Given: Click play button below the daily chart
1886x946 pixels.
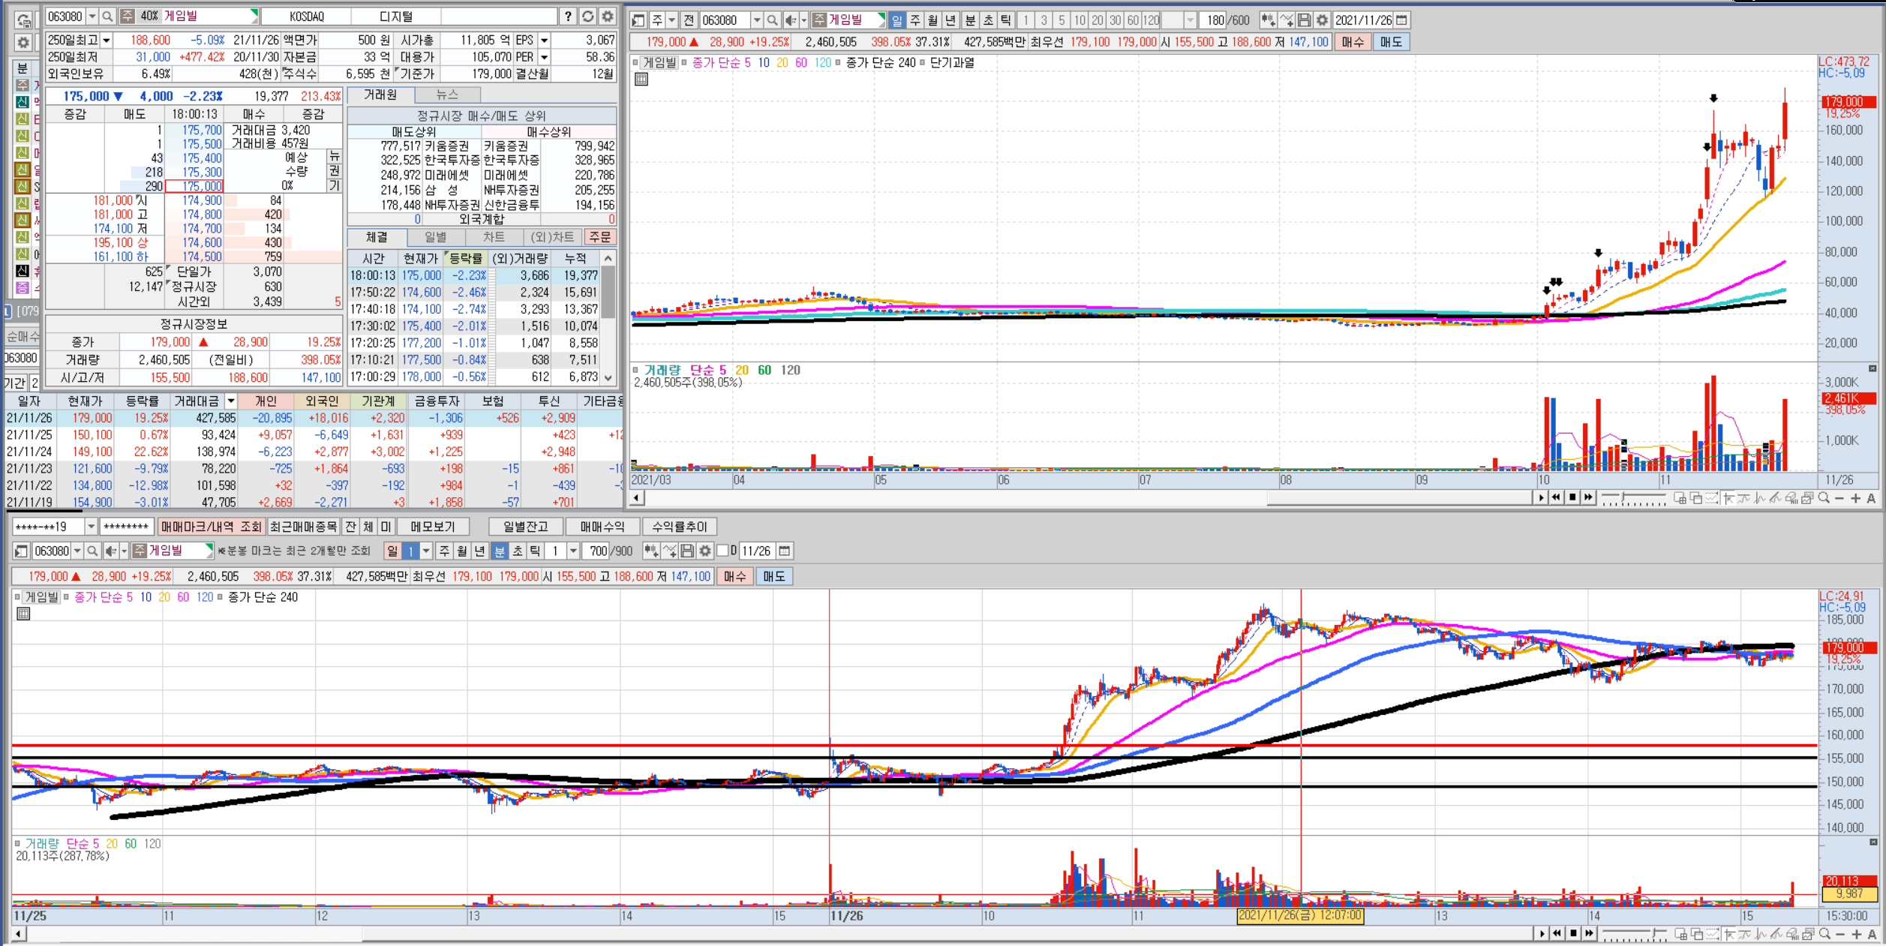Looking at the screenshot, I should 1542,497.
